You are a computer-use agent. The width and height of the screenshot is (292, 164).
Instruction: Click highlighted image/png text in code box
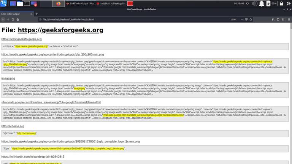point(79,88)
